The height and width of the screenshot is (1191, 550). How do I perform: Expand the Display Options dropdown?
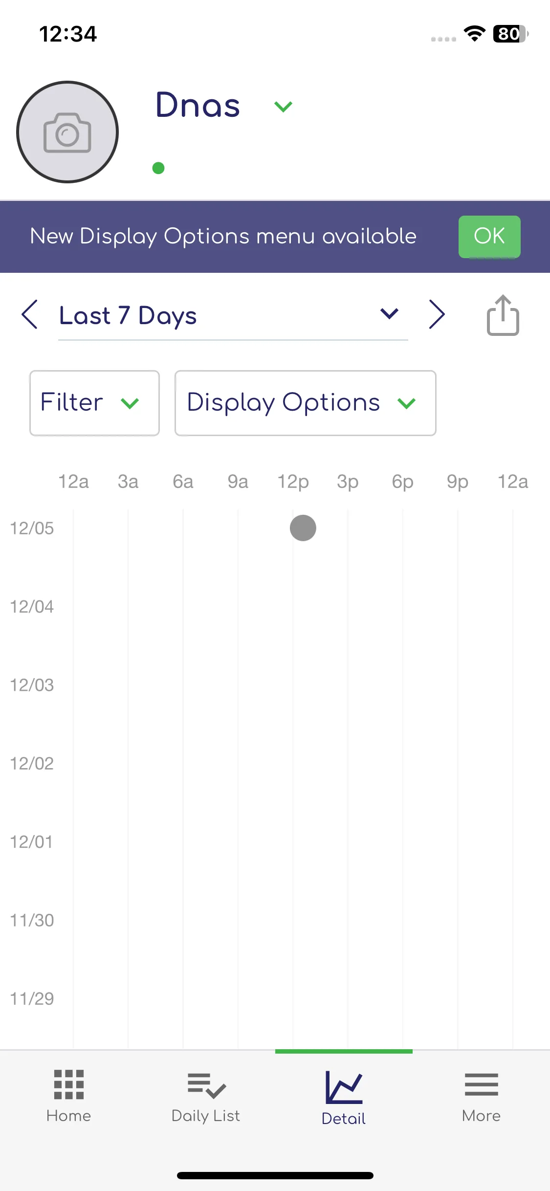306,403
